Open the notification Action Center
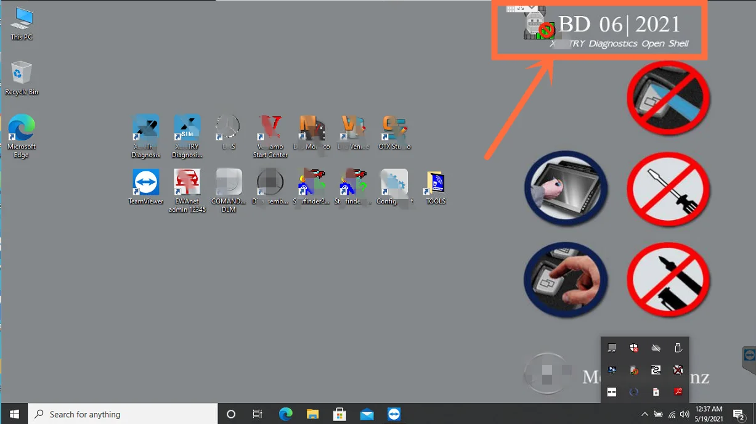The image size is (756, 424). 739,414
